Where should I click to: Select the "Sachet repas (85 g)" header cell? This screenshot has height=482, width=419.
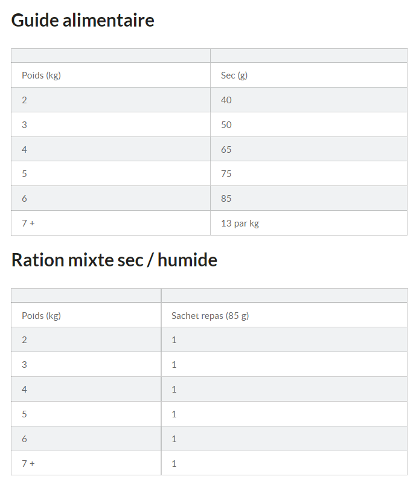click(x=210, y=315)
